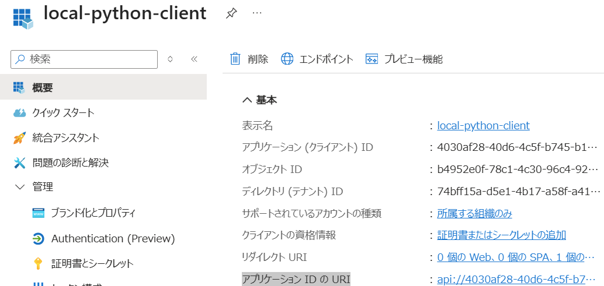Open 統合アシスタント
This screenshot has width=604, height=286.
(x=65, y=138)
